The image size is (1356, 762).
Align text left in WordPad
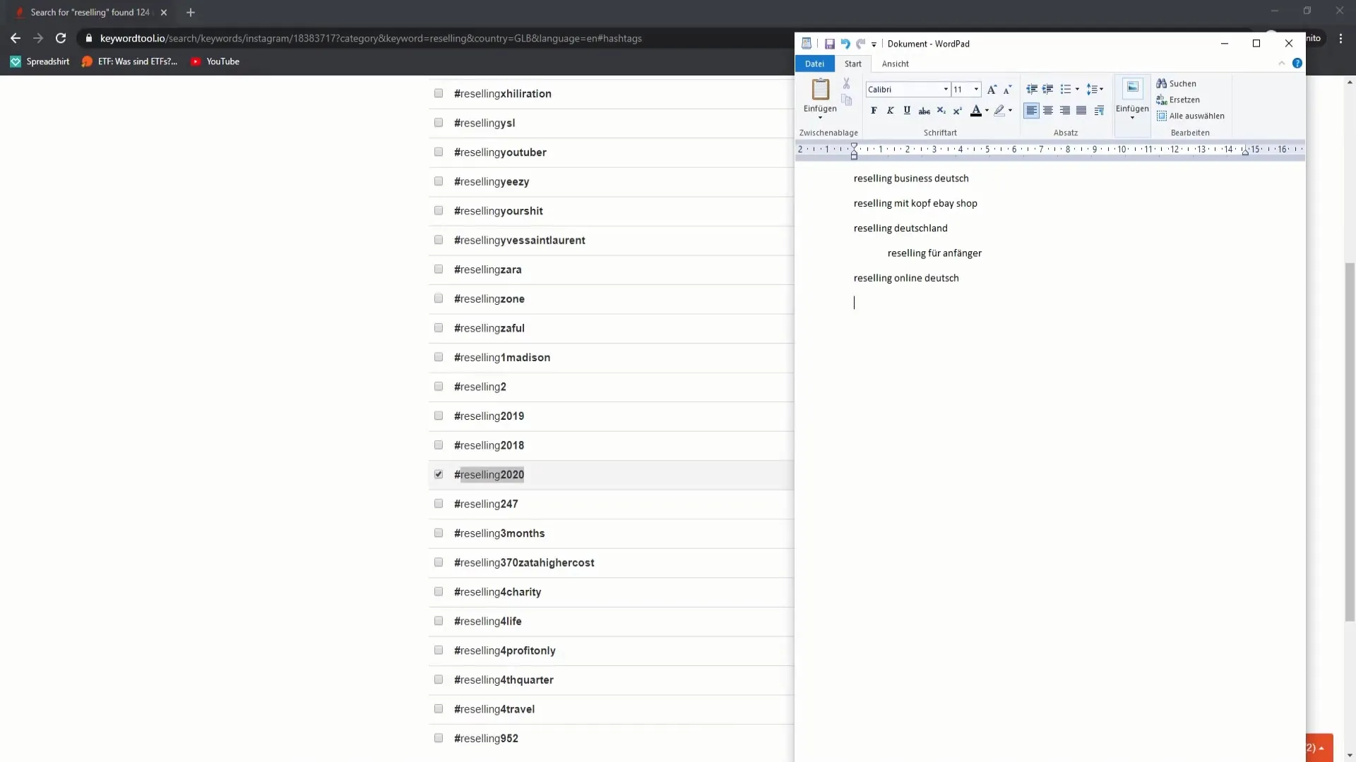1031,110
